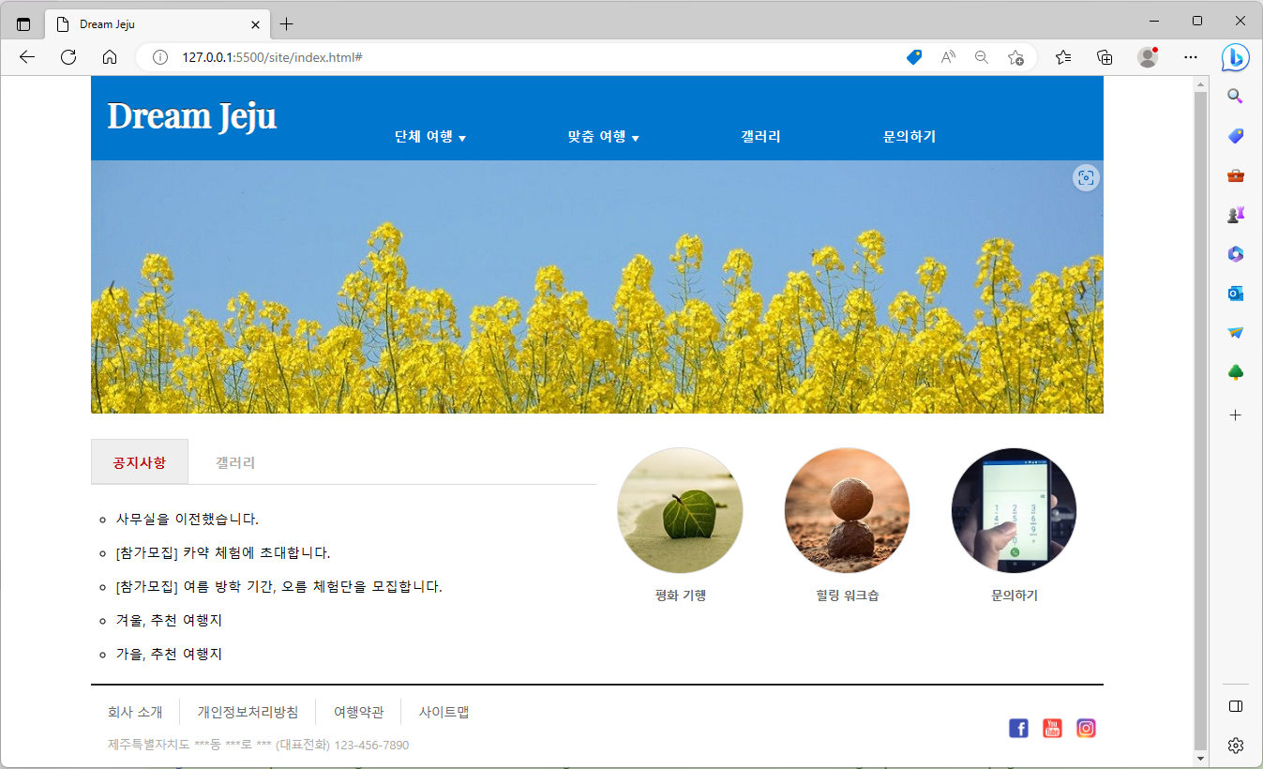Open the YouTube icon in footer
Screen dimensions: 1263x769
pyautogui.click(x=1052, y=728)
